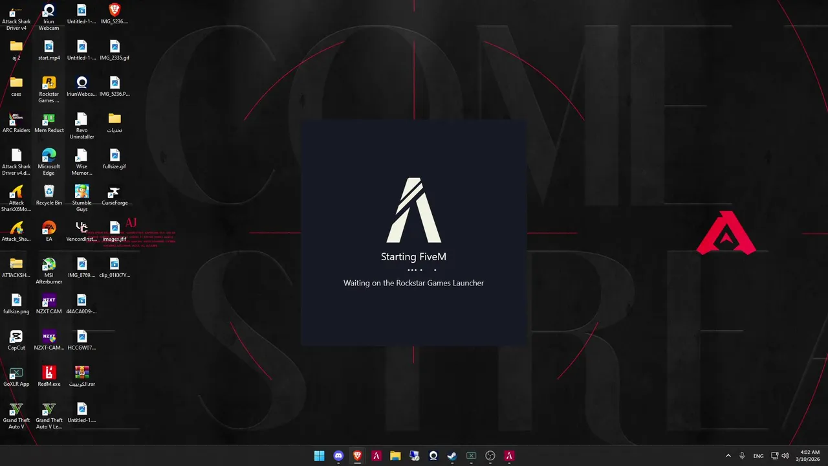The image size is (828, 466).
Task: Select the clip_01KK7Y video file
Action: coord(114,268)
